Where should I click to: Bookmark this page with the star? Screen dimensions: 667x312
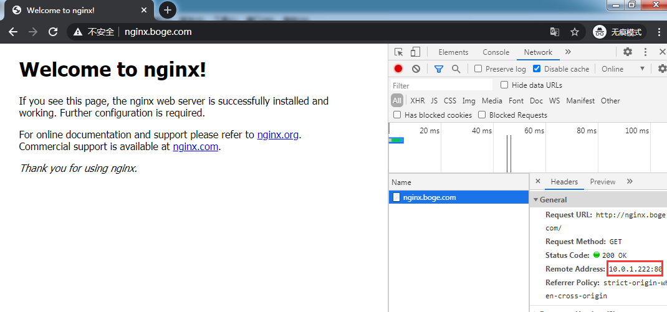pos(575,32)
